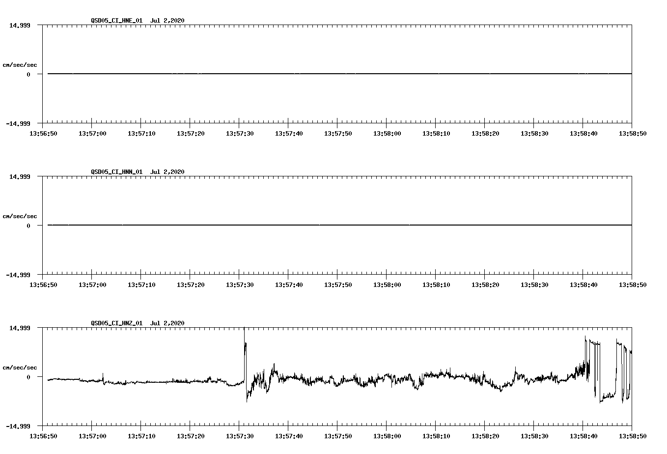Screen dimensions: 667x454
Task: Click the flat HNE trace line
Action: pos(339,74)
